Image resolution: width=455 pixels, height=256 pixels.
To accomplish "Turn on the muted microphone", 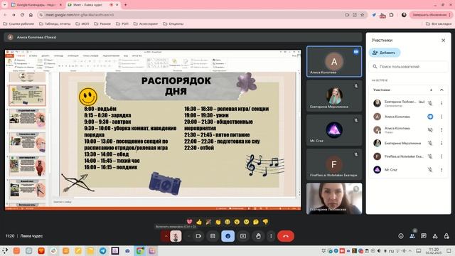I will pos(176,236).
